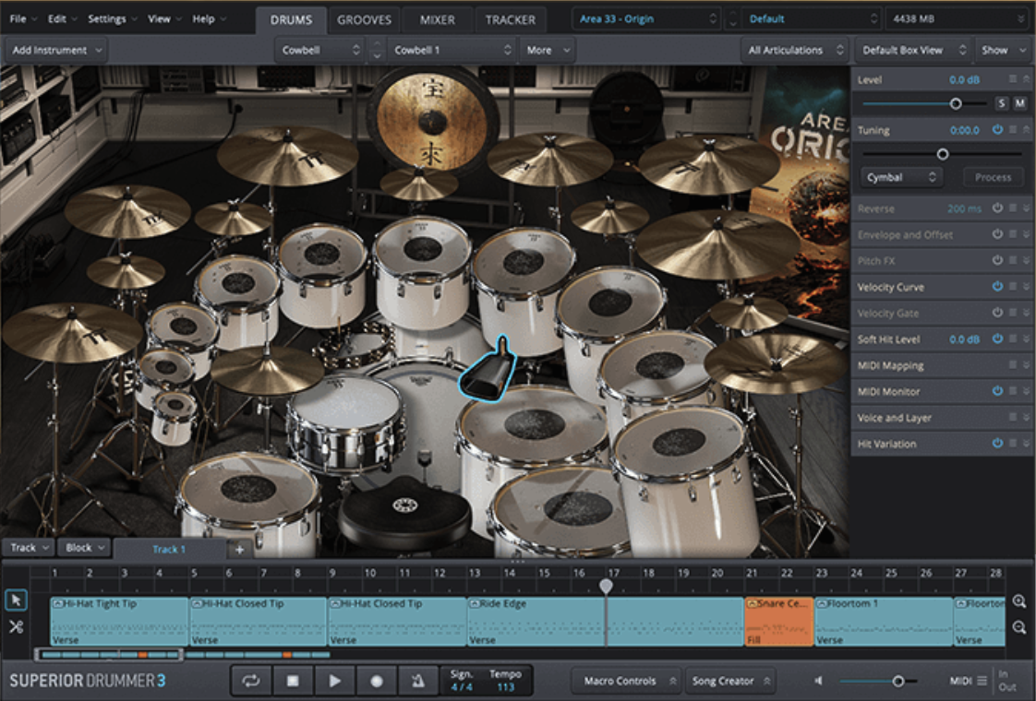Open the File menu

23,19
